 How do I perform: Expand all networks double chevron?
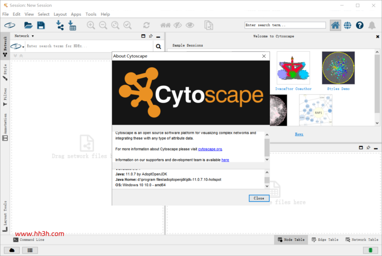click(16, 56)
